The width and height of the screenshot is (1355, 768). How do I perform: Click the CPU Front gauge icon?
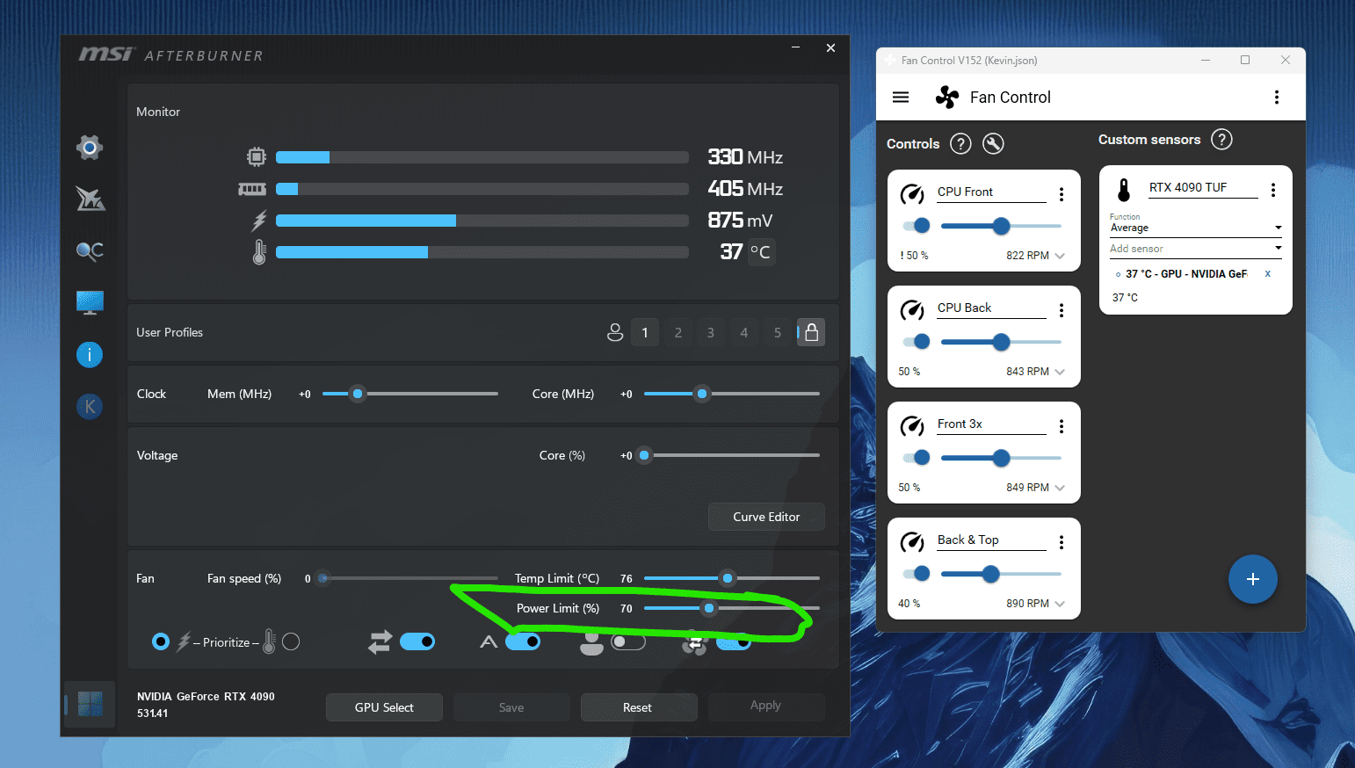912,193
